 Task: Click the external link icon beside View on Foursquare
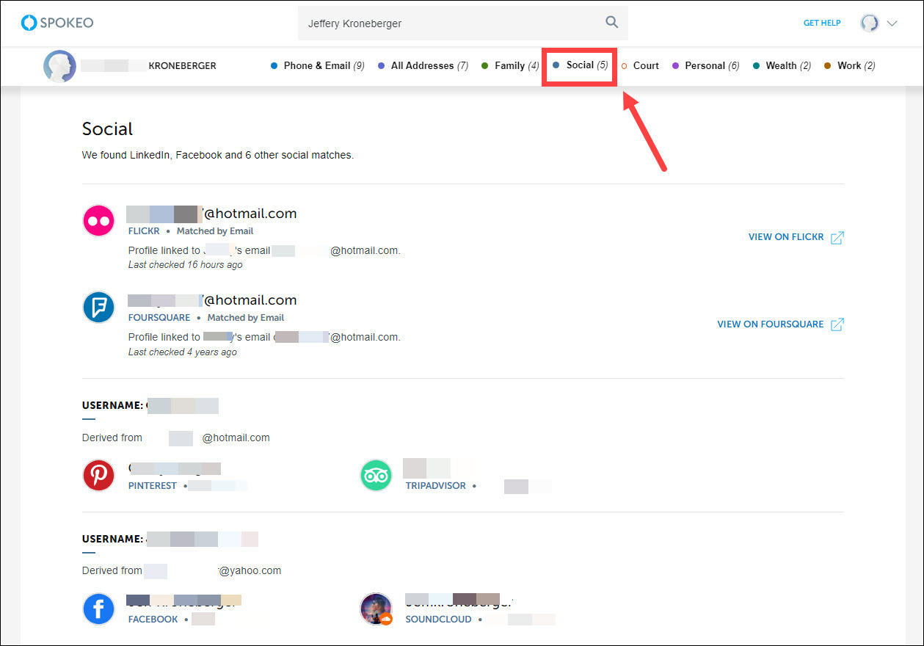coord(837,324)
